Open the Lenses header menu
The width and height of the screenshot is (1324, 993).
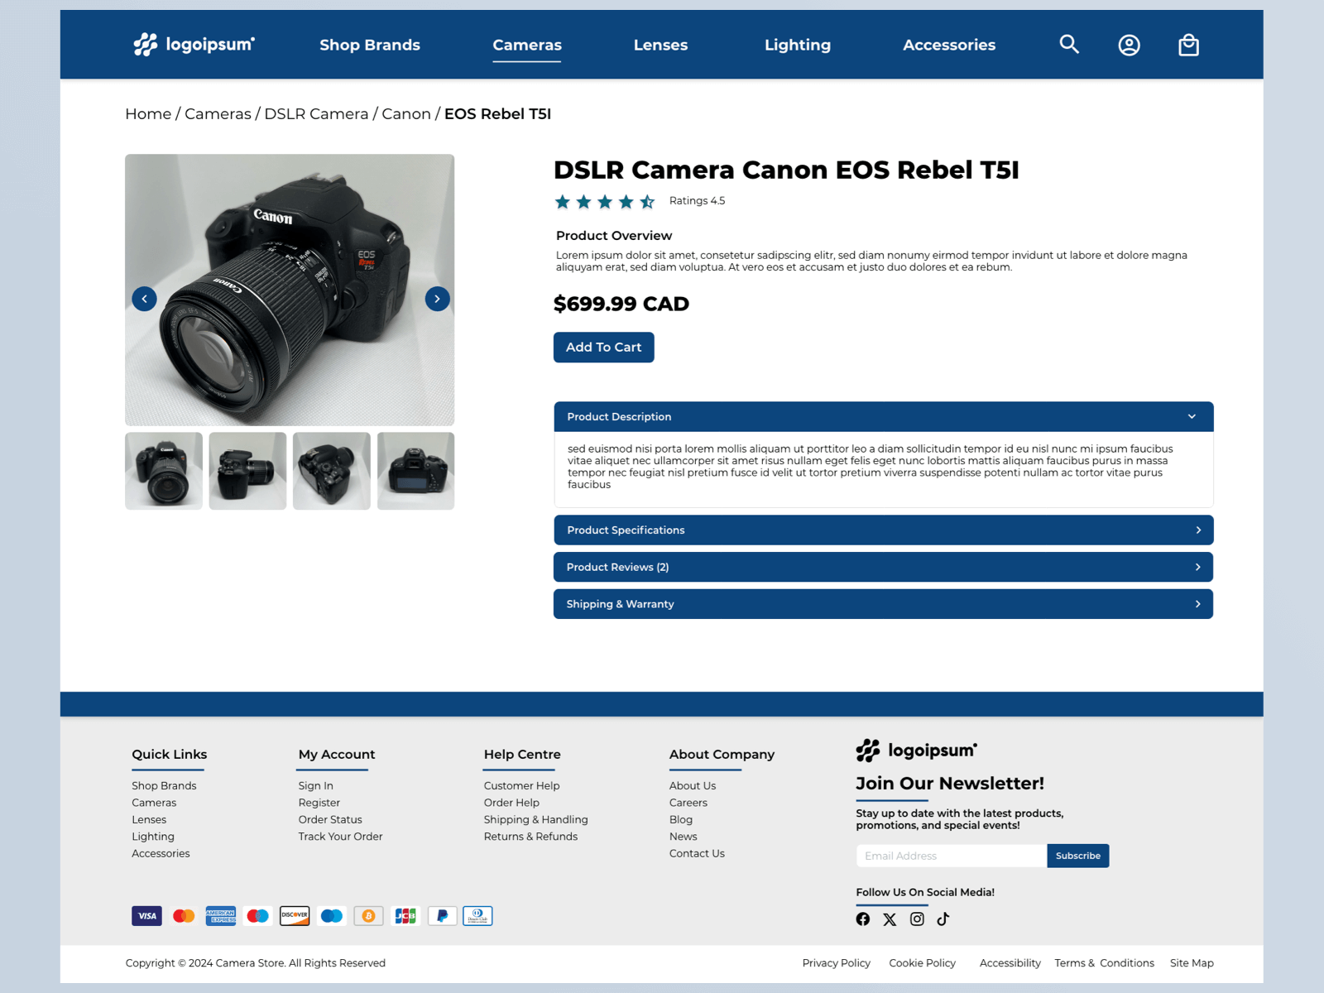660,45
